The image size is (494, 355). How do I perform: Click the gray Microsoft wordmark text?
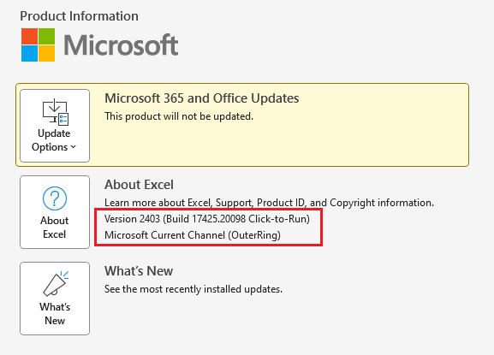(x=121, y=45)
